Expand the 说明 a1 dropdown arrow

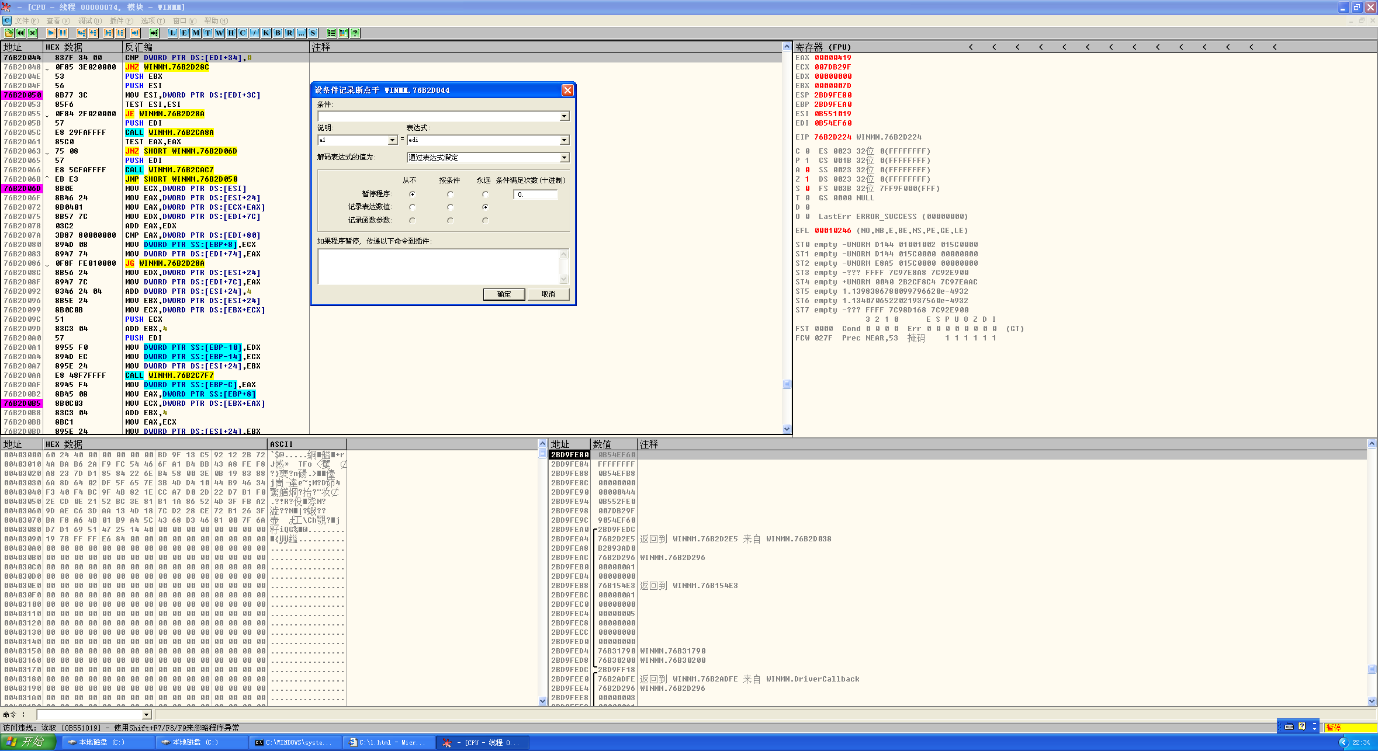392,140
